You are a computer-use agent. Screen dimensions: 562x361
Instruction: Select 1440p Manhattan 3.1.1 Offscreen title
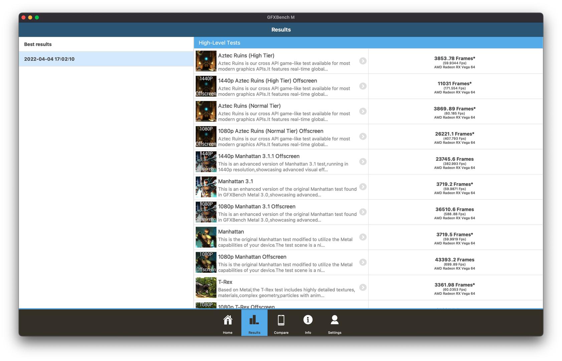point(259,156)
